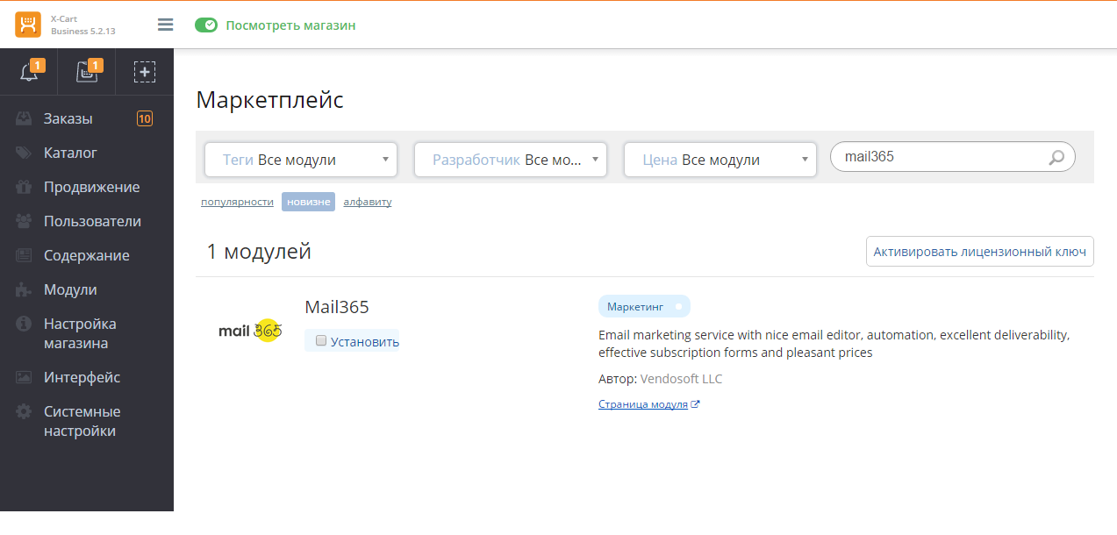Screen dimensions: 1117x535
Task: Expand the Цена filter dropdown
Action: pyautogui.click(x=720, y=160)
